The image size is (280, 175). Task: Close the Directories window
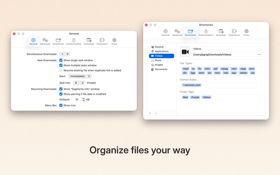(x=146, y=25)
